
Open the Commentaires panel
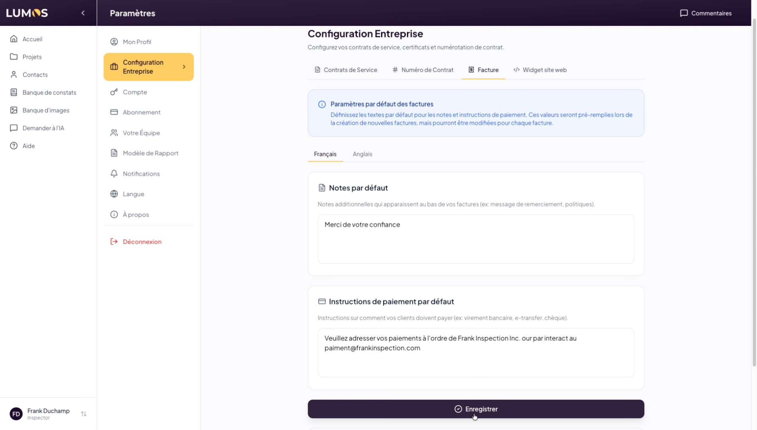coord(705,13)
